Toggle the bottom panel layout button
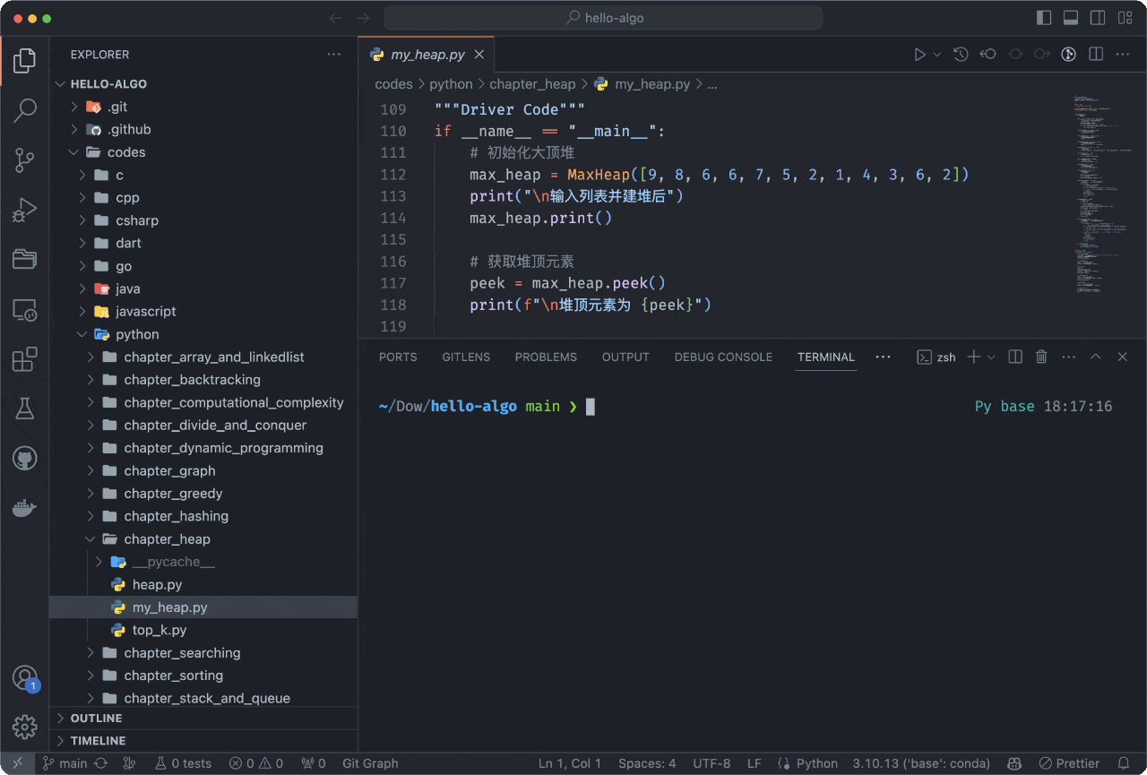This screenshot has width=1147, height=775. (1070, 18)
